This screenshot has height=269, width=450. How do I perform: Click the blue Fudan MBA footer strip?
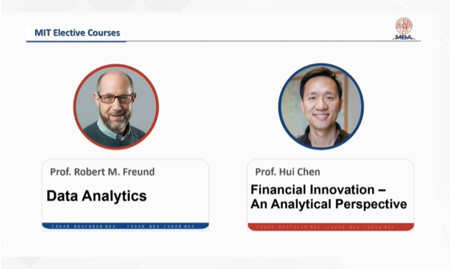coord(125,226)
